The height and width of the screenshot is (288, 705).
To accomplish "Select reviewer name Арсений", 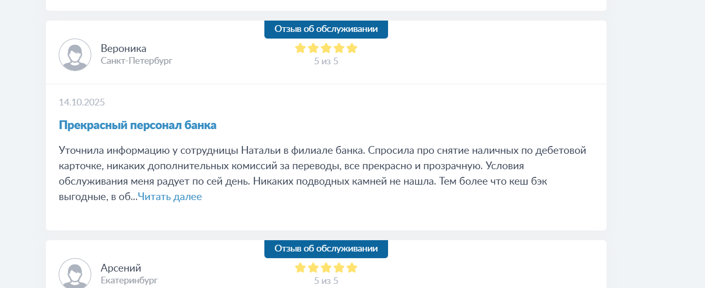I will tap(121, 268).
